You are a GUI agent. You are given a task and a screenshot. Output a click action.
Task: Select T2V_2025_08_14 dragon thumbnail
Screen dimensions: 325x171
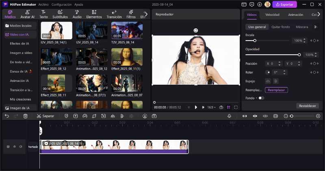point(127,31)
